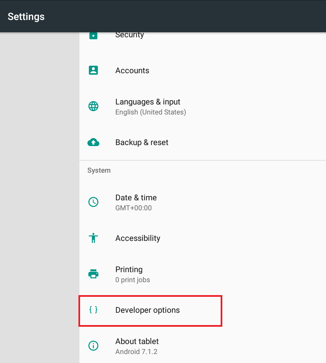Open About tablet label
The image size is (326, 363).
tap(137, 341)
